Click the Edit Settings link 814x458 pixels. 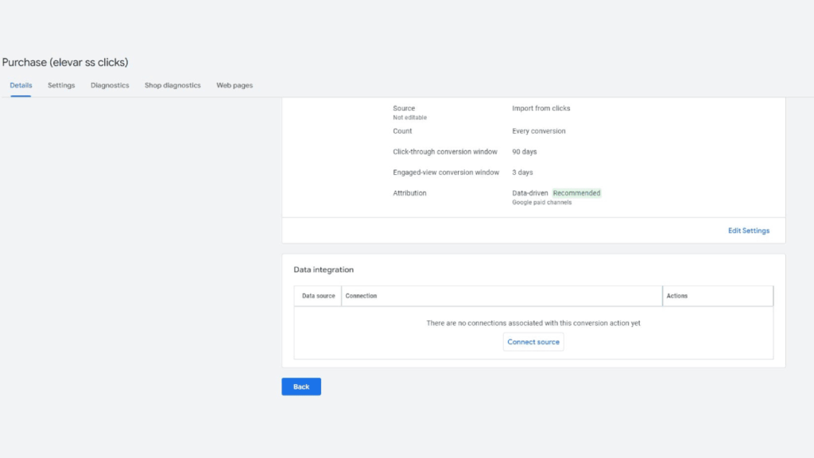coord(749,231)
